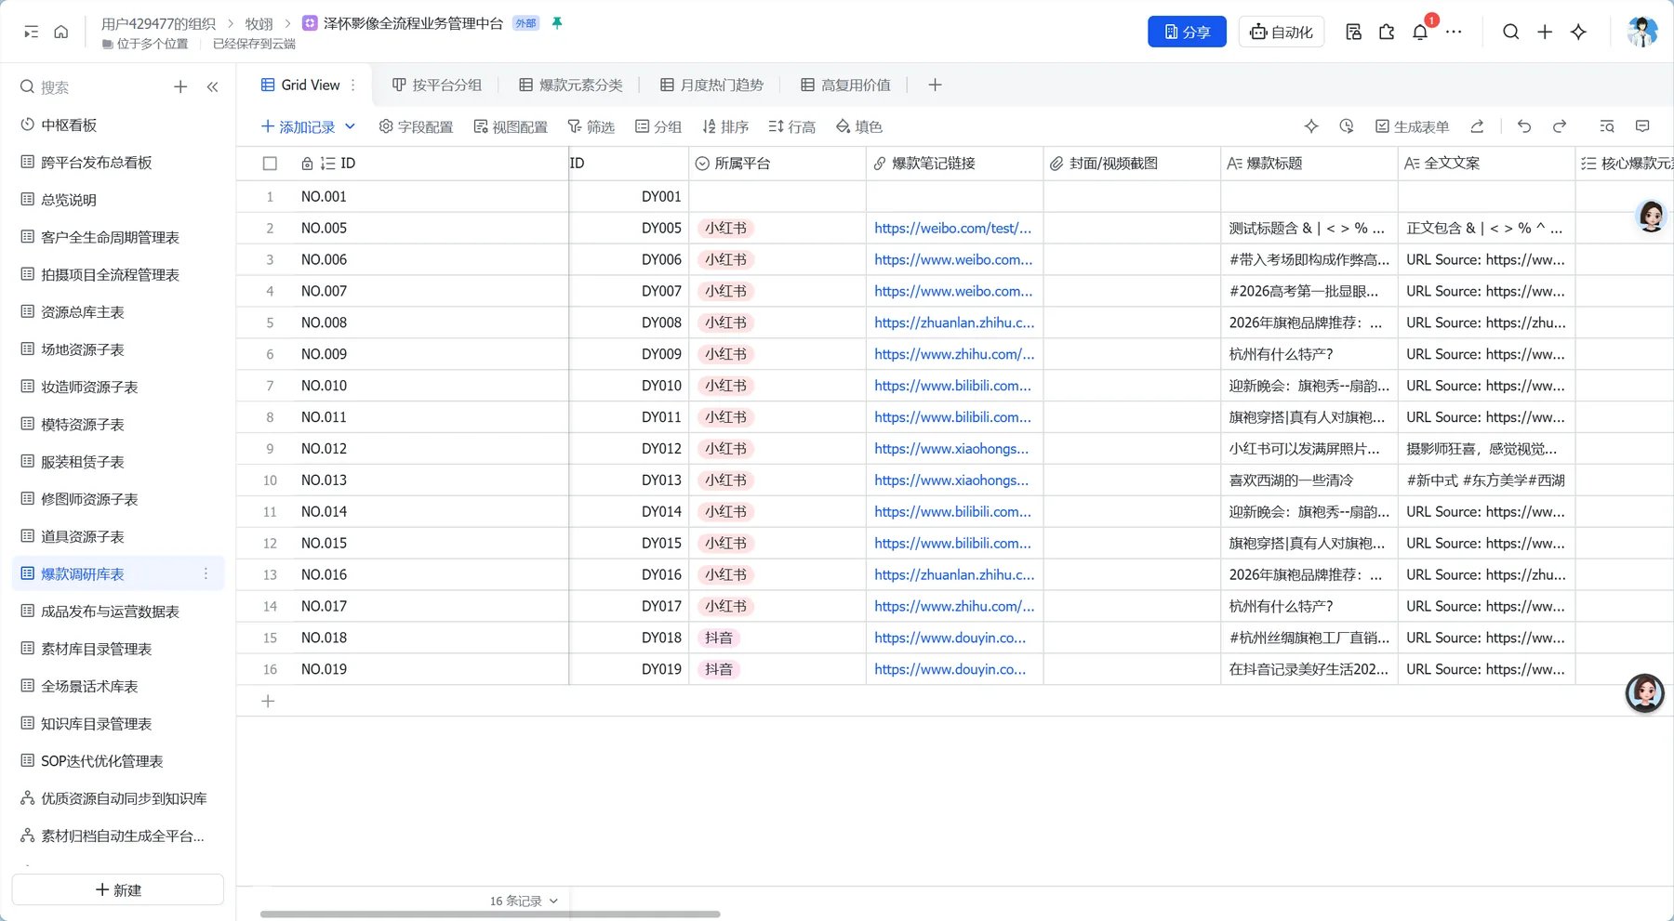Image resolution: width=1674 pixels, height=921 pixels.
Task: Click the collaborator avatar near the table's right edge
Action: tap(1652, 216)
